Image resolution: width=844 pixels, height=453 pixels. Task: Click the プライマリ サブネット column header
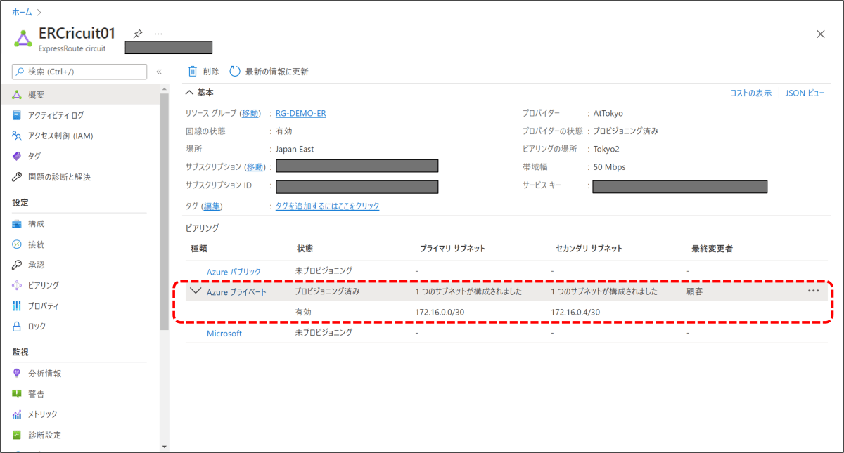coord(452,249)
